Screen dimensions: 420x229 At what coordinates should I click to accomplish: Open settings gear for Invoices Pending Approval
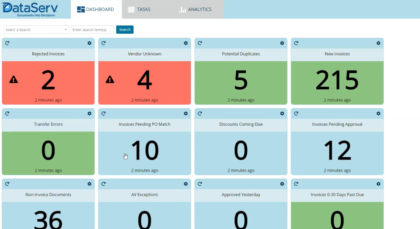tap(378, 113)
